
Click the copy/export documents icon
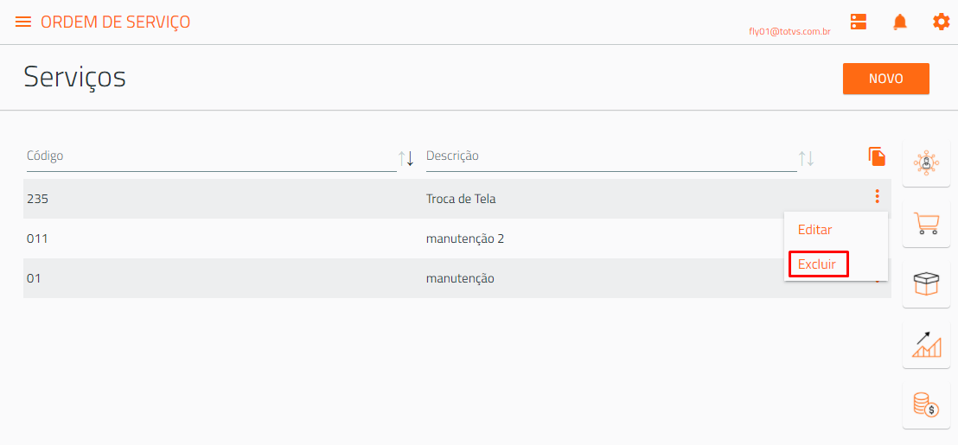tap(878, 156)
